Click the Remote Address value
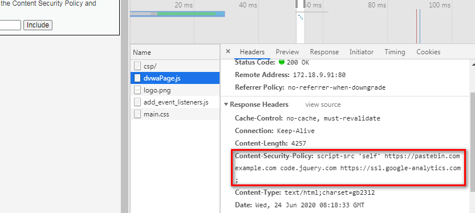The width and height of the screenshot is (475, 213). [x=319, y=75]
